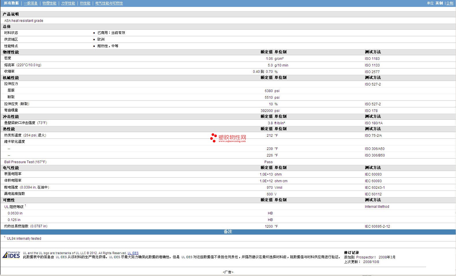Screen dimensions: 456x276
Task: Click the <广告> placeholder
Action: click(x=228, y=272)
